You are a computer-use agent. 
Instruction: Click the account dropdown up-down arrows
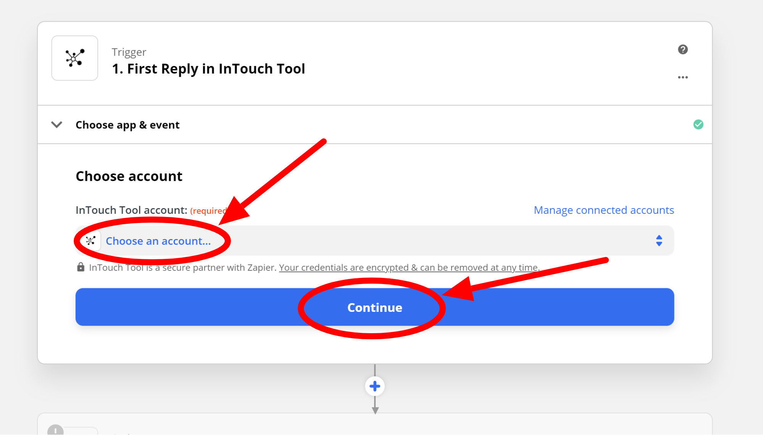pyautogui.click(x=659, y=241)
